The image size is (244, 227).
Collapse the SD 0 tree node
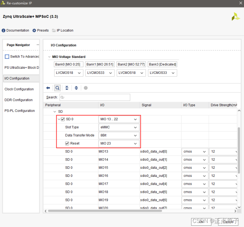click(x=59, y=119)
